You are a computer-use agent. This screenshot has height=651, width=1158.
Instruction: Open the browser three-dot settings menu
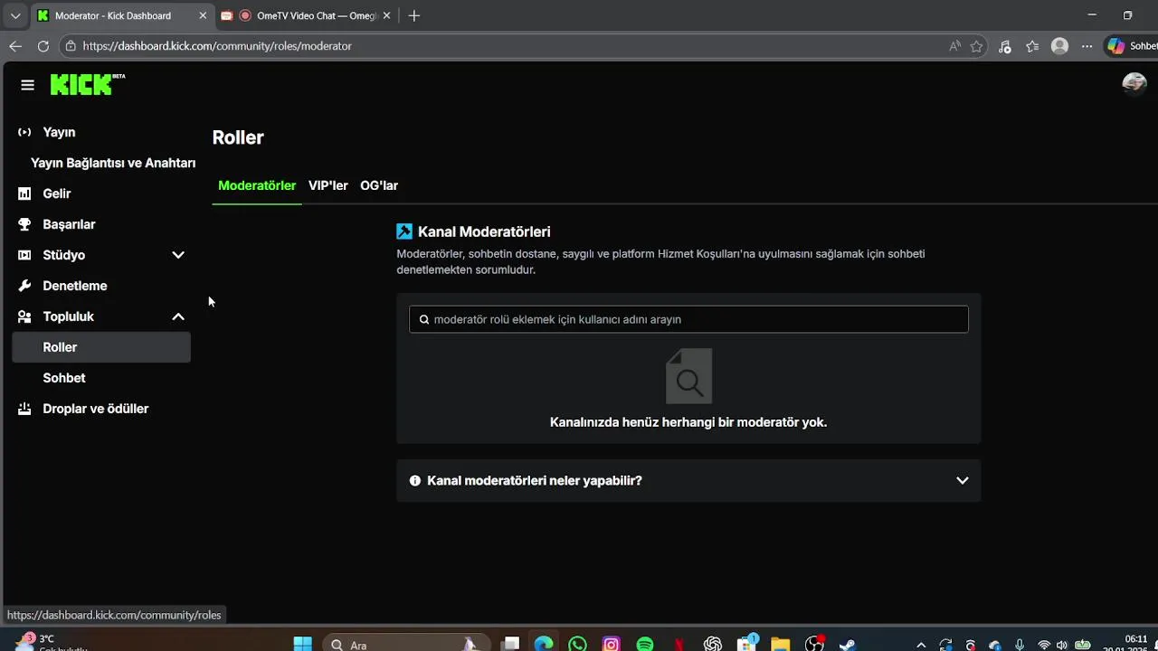tap(1087, 46)
